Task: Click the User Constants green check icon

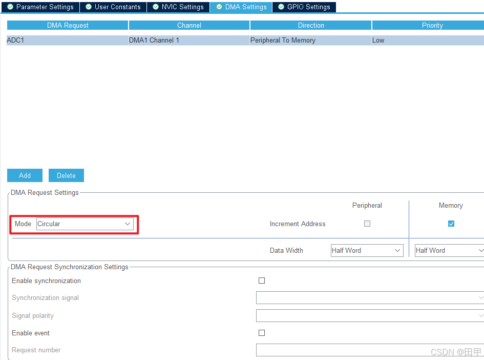Action: click(89, 7)
